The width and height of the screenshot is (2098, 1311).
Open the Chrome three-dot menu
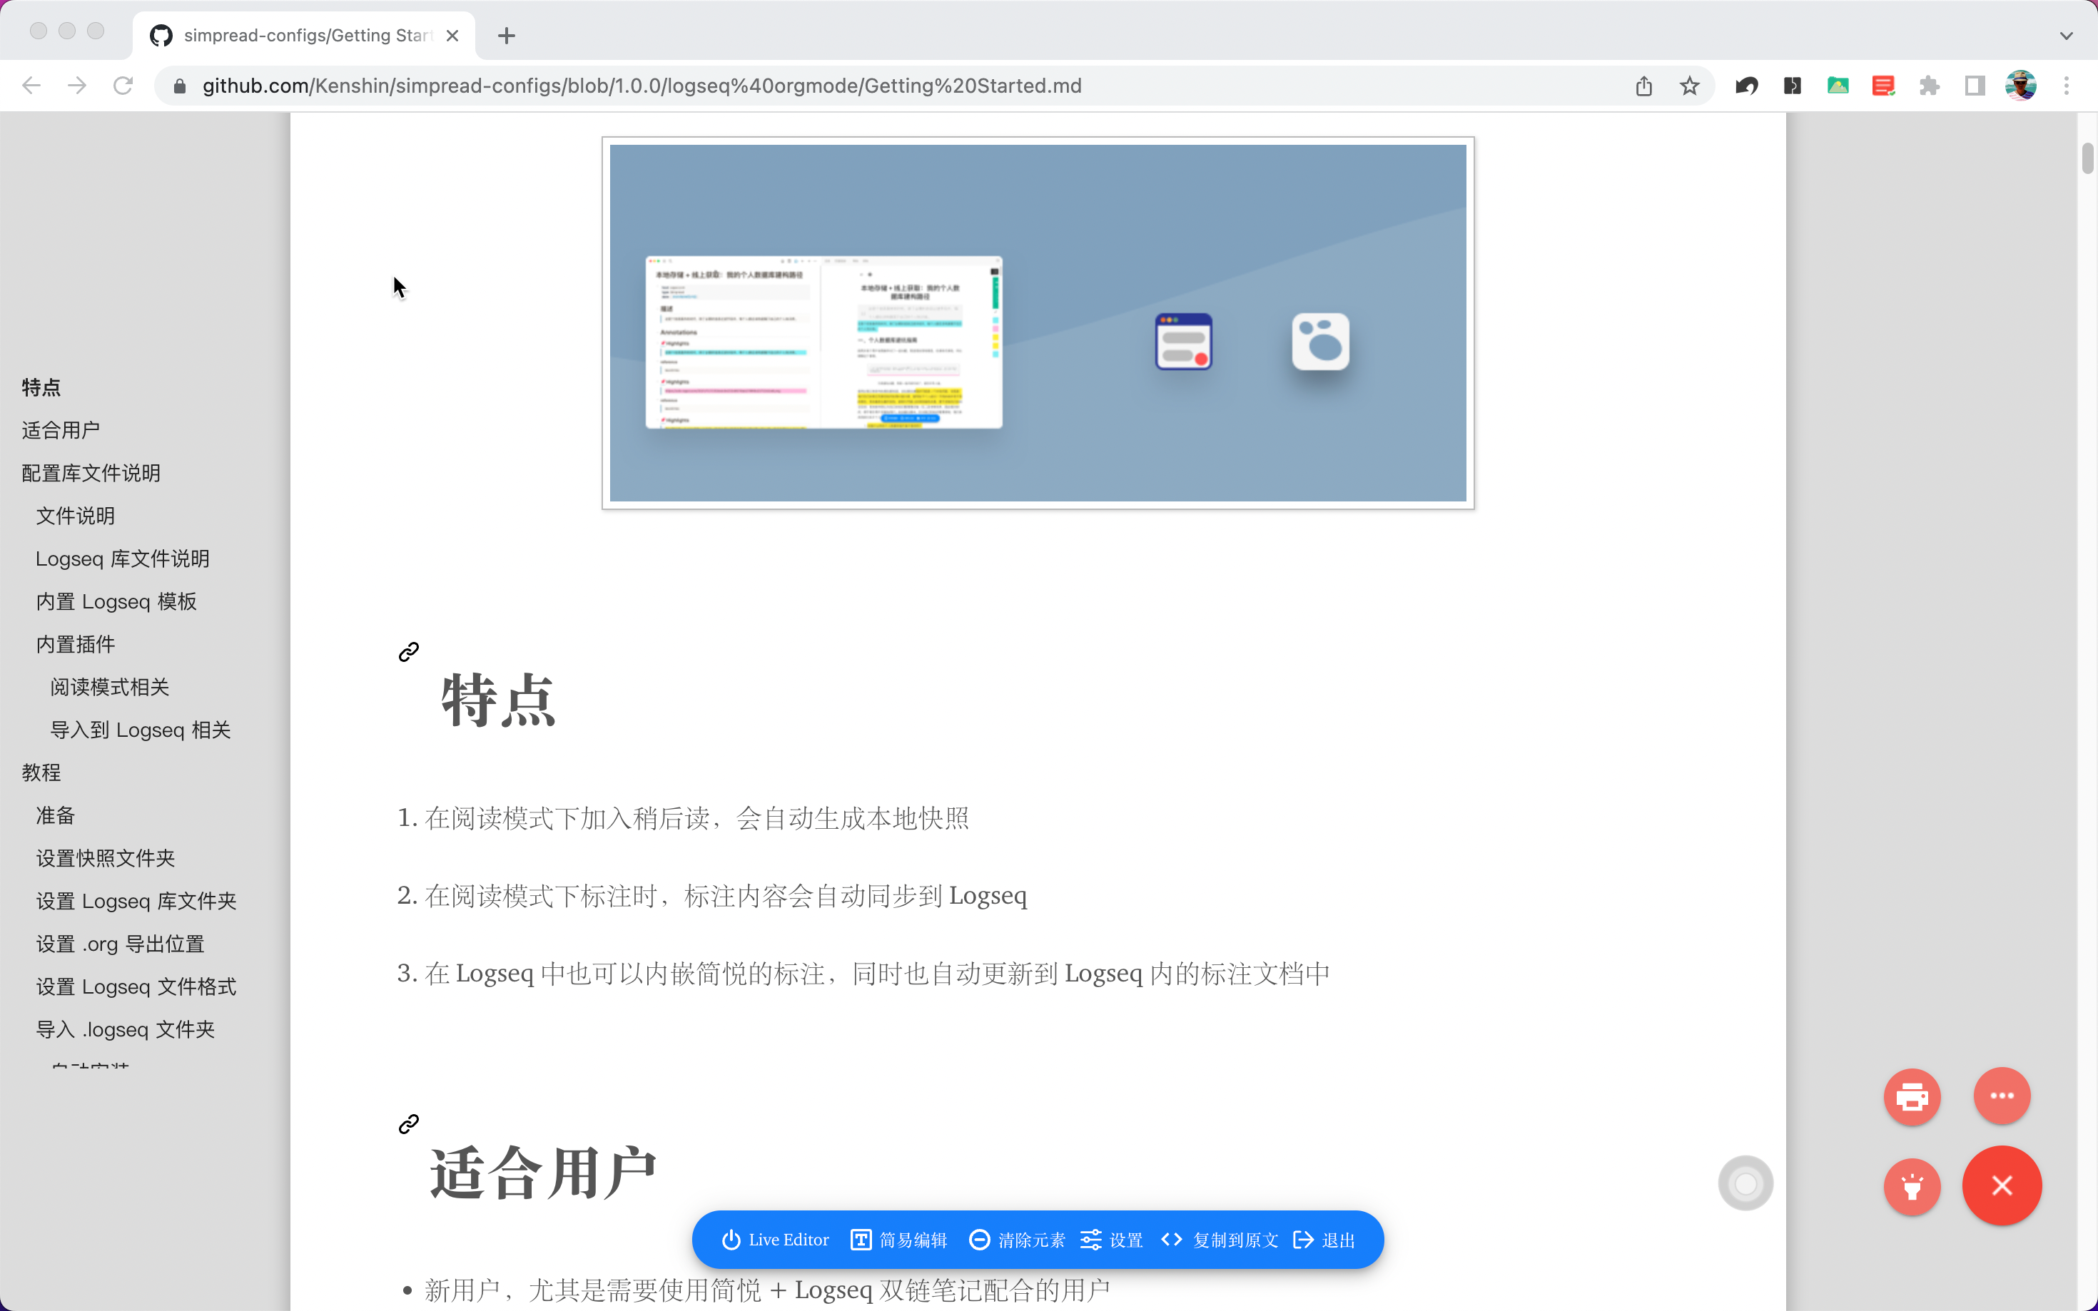click(x=2067, y=86)
